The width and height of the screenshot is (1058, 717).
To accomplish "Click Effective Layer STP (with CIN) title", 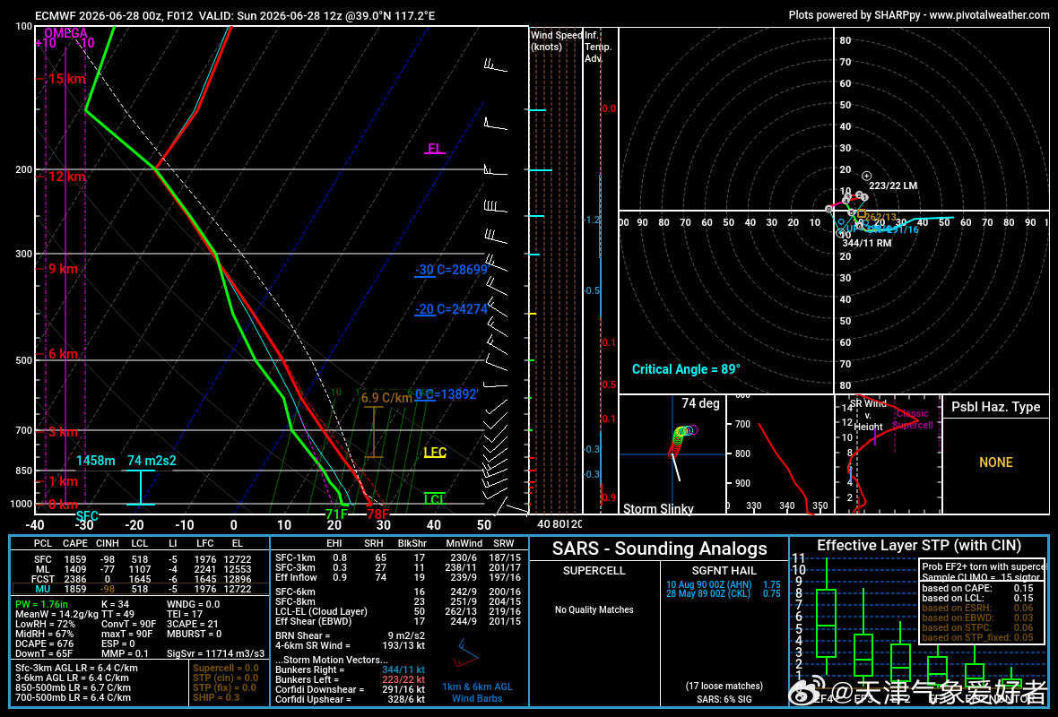I will coord(918,546).
